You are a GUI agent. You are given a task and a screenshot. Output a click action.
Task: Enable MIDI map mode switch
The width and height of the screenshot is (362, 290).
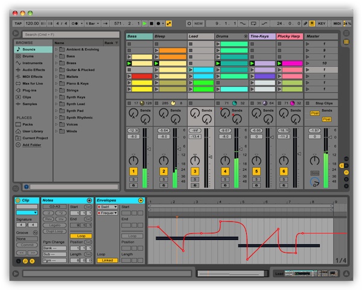tap(337, 24)
